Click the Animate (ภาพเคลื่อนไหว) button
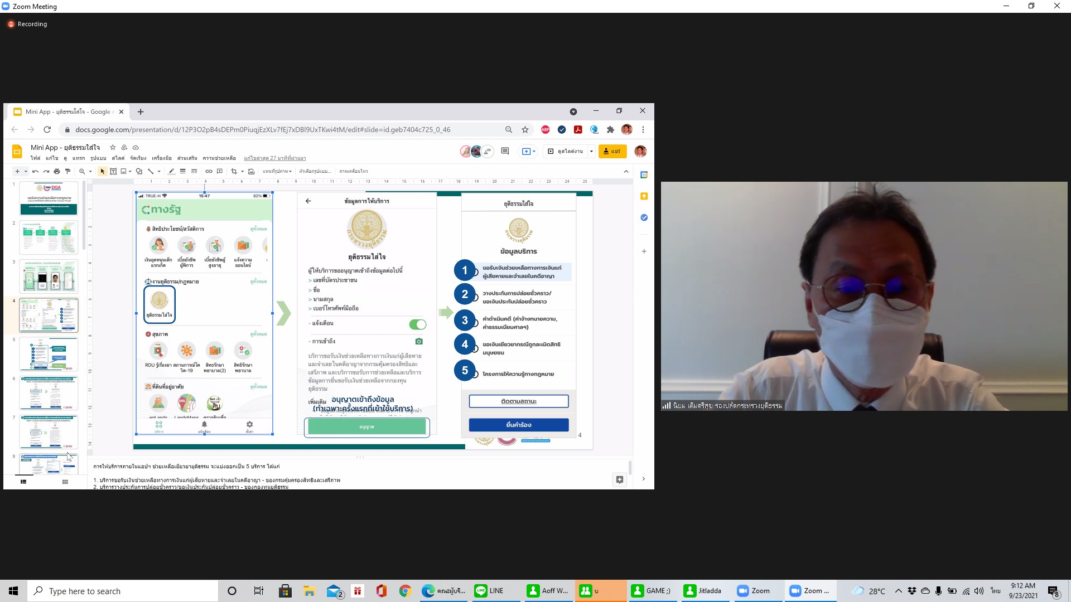 tap(354, 171)
